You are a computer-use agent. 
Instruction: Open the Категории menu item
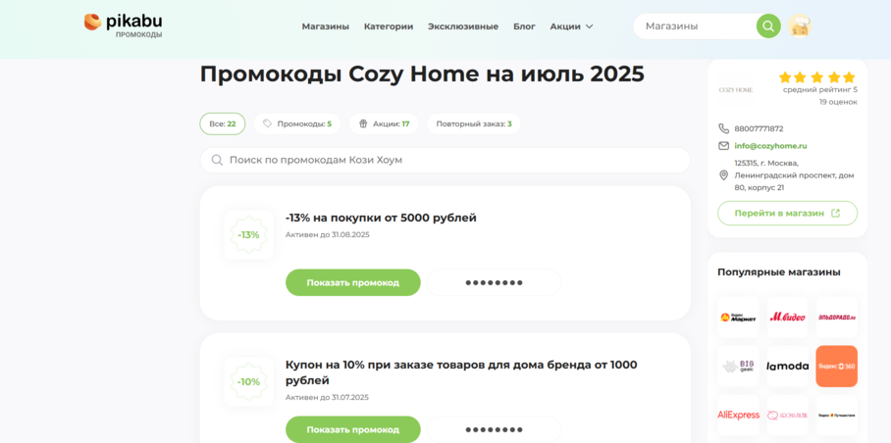coord(389,26)
